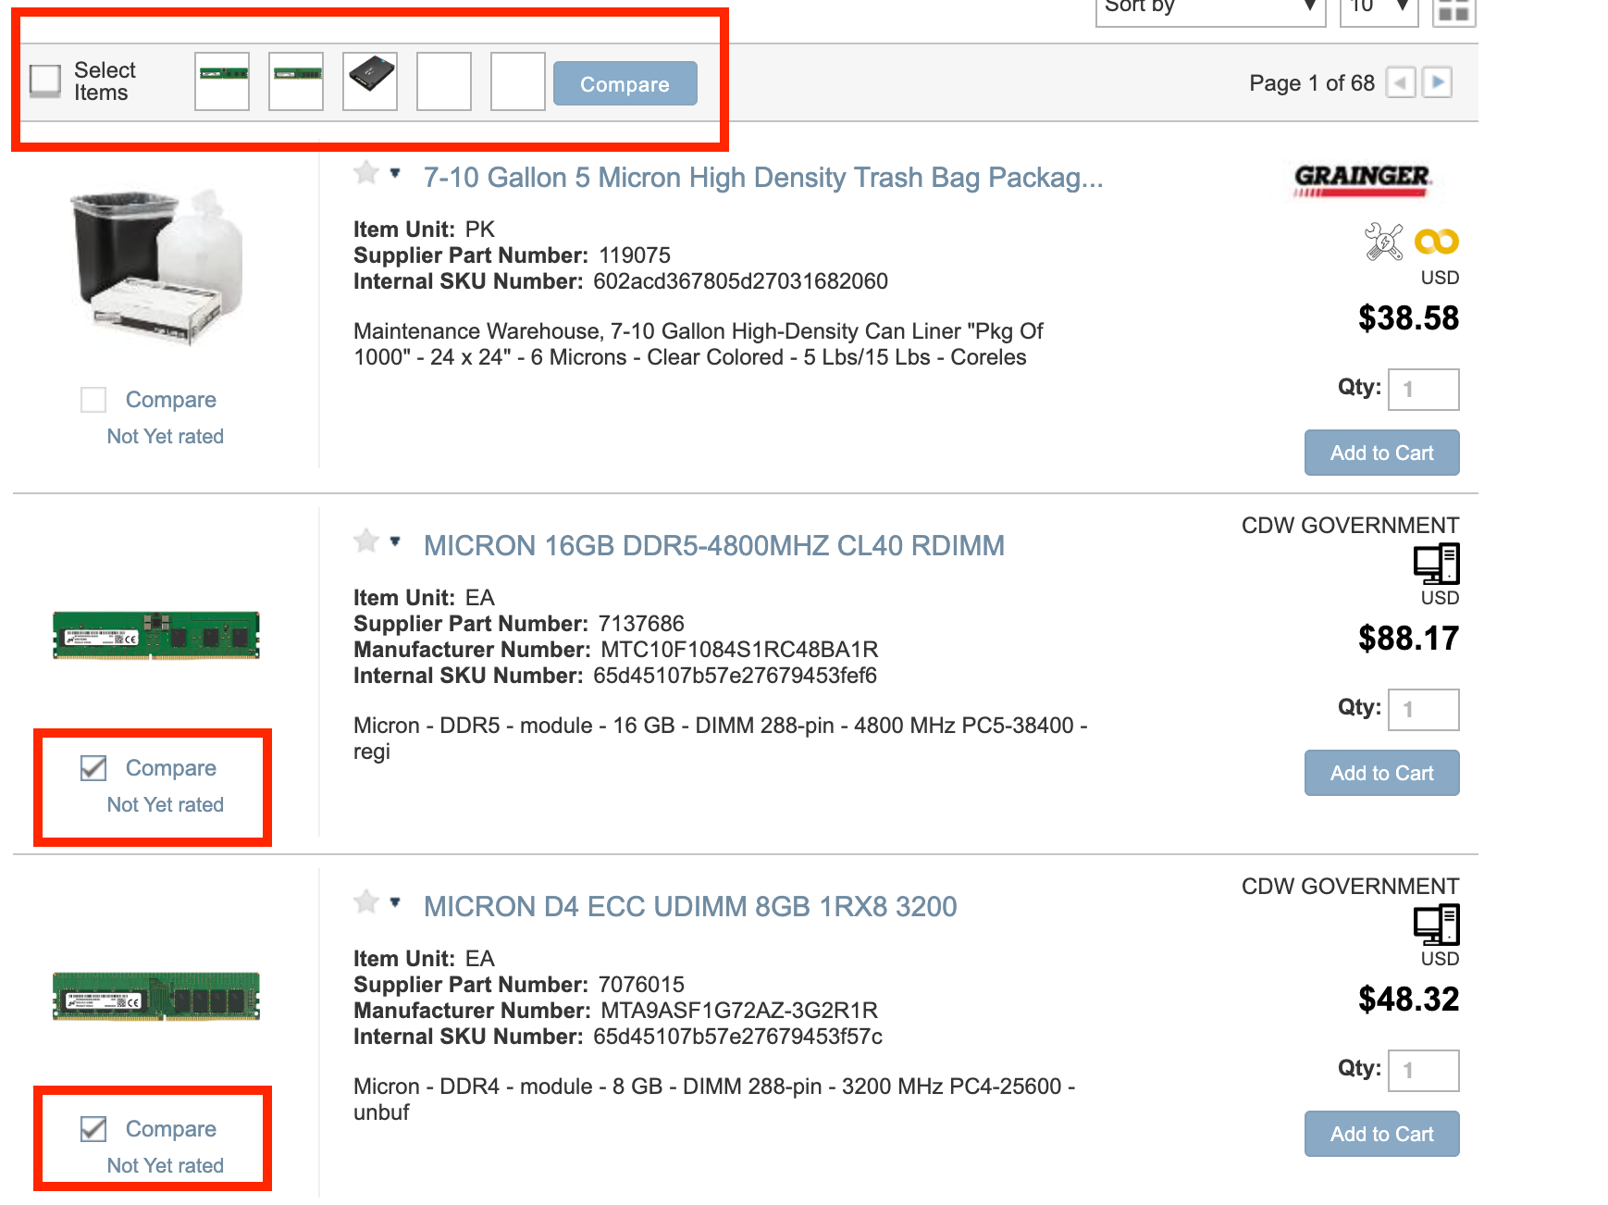Image resolution: width=1608 pixels, height=1205 pixels.
Task: Open the 7-10 Gallon Trash Bag product link
Action: point(763,178)
